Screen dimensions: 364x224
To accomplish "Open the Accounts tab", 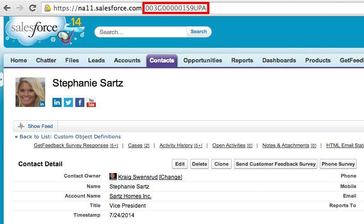I will coord(127,60).
